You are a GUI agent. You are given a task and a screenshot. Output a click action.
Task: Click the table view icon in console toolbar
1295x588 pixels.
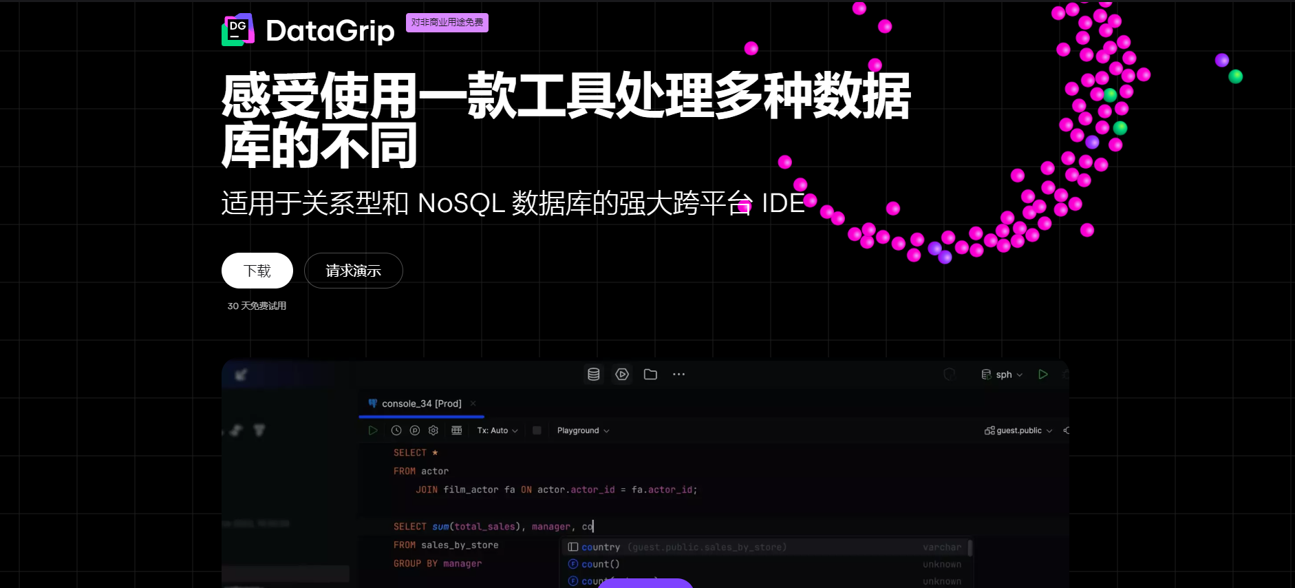[x=456, y=430]
